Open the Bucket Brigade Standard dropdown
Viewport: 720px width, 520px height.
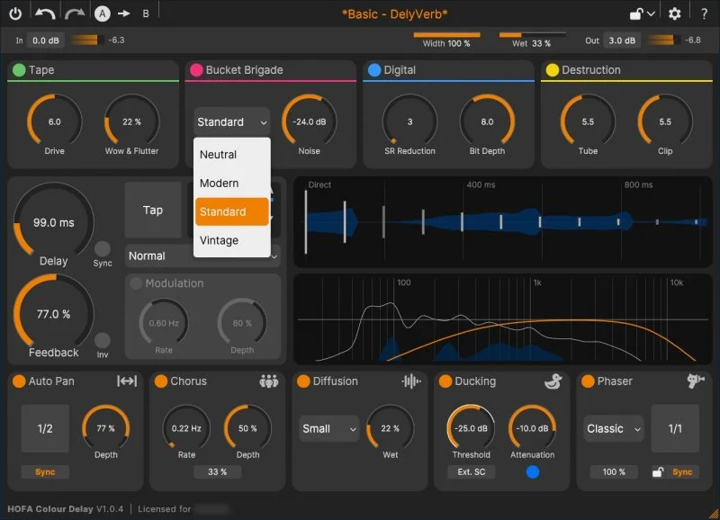click(x=232, y=122)
